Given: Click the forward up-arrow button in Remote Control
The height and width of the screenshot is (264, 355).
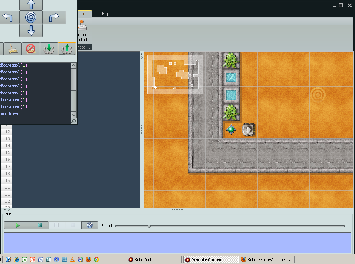Looking at the screenshot, I should pyautogui.click(x=31, y=5).
